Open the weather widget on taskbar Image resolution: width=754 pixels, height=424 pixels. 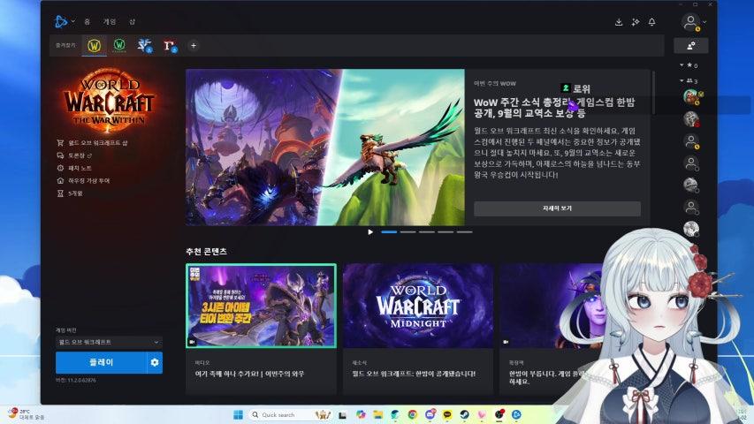pyautogui.click(x=26, y=414)
